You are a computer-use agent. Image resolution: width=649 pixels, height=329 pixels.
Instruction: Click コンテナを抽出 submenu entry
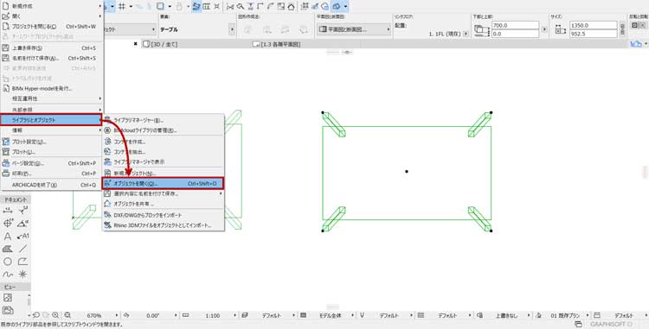pyautogui.click(x=163, y=151)
